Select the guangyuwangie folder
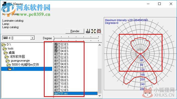This screenshot has height=99, width=177. tap(18, 61)
